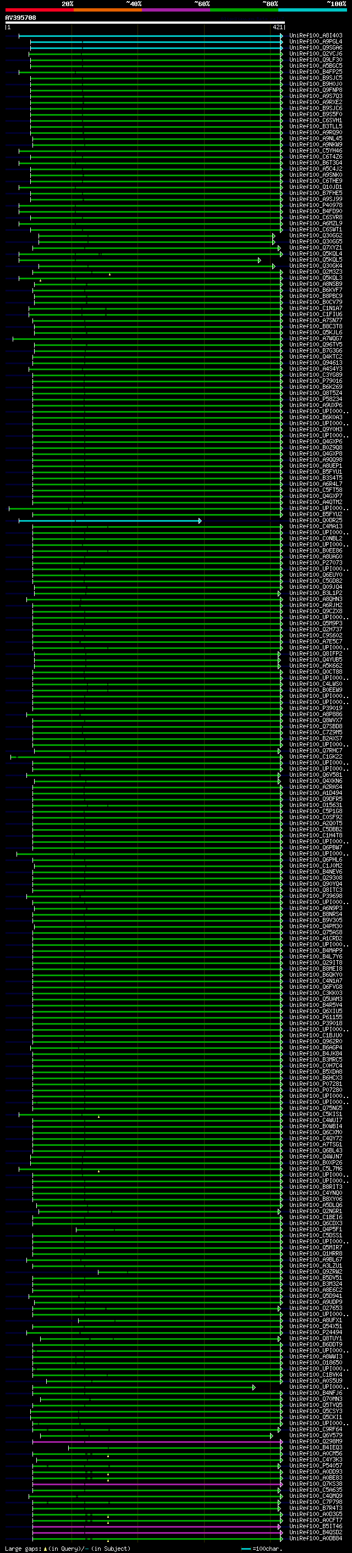Screen dimensions: 352x1553
Task: Select the UniRef100_Q7KS38 label
Action: click(316, 1484)
